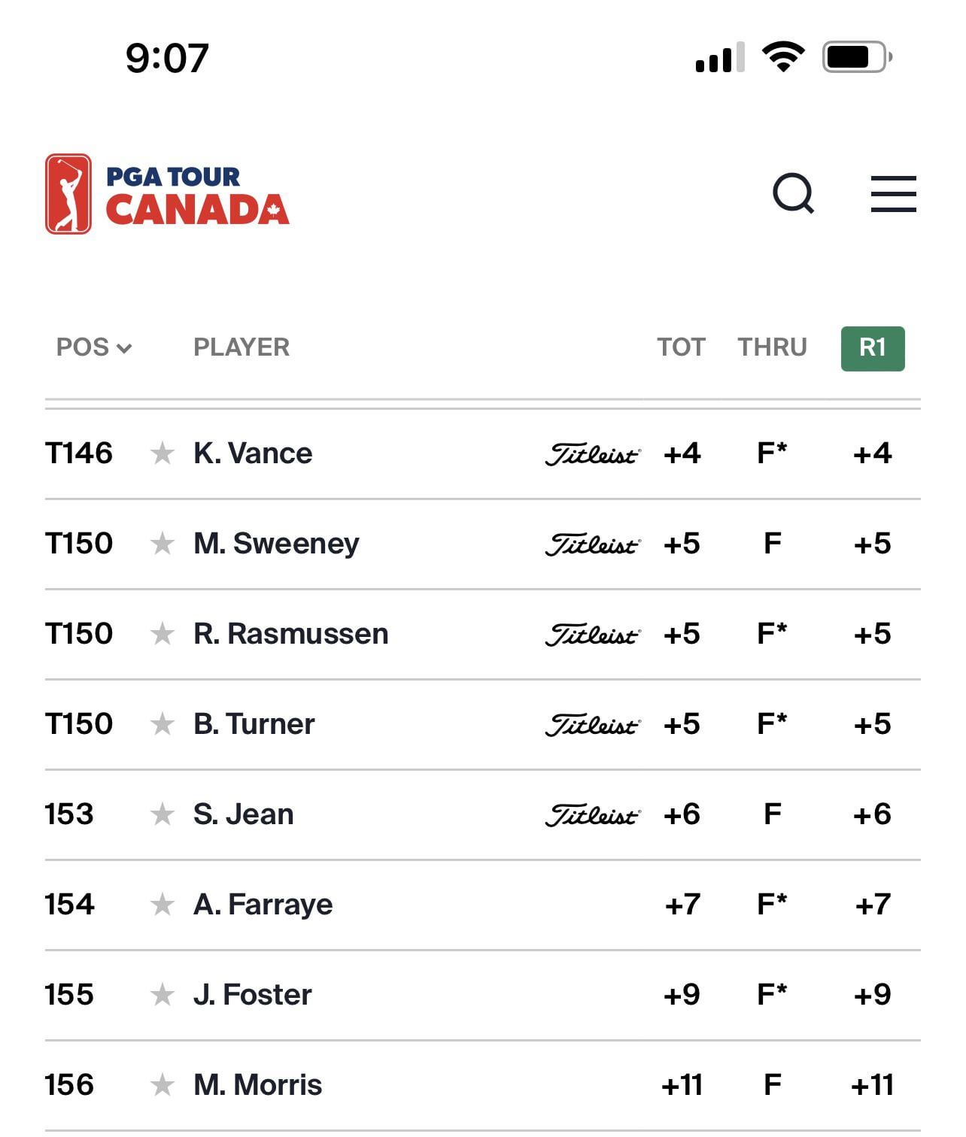Expand the POS sort dropdown
The height and width of the screenshot is (1137, 966).
[x=94, y=347]
